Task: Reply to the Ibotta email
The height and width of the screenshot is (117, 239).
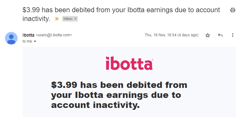Action: [220, 35]
